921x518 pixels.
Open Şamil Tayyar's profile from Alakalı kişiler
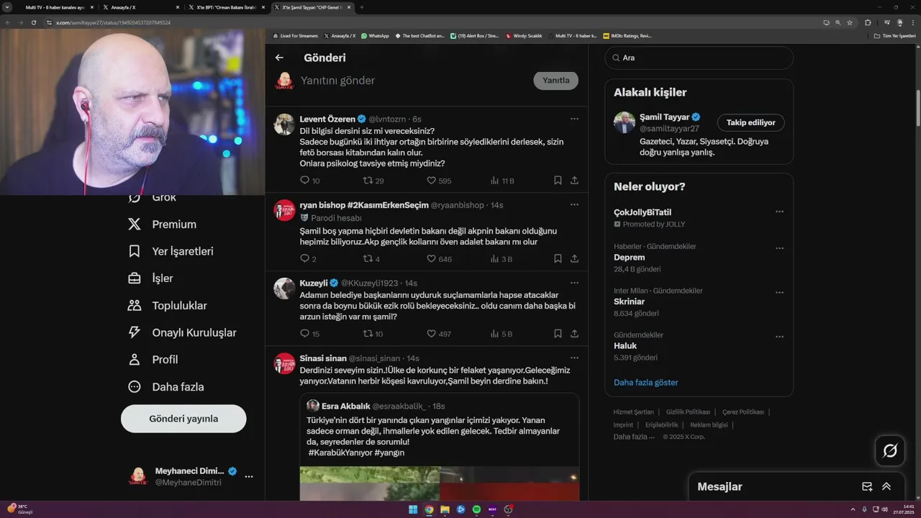pyautogui.click(x=664, y=117)
